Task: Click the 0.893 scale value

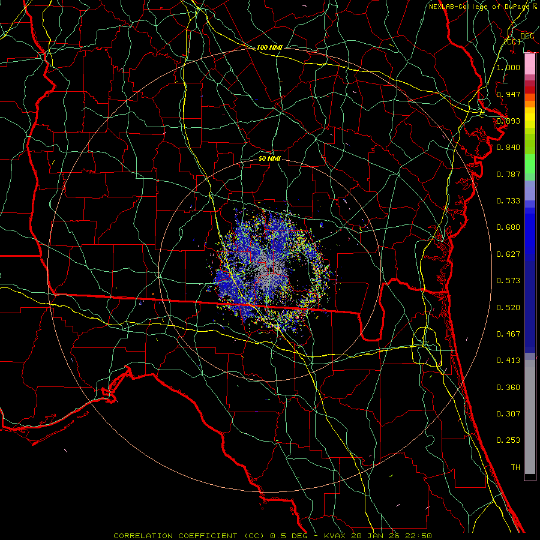Action: (x=508, y=121)
